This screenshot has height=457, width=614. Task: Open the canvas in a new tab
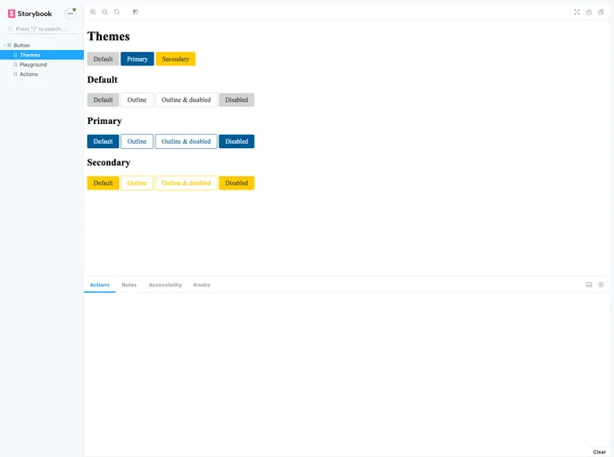click(589, 12)
